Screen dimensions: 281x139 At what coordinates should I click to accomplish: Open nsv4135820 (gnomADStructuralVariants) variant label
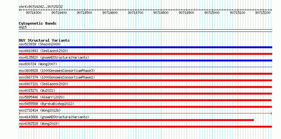(54, 57)
